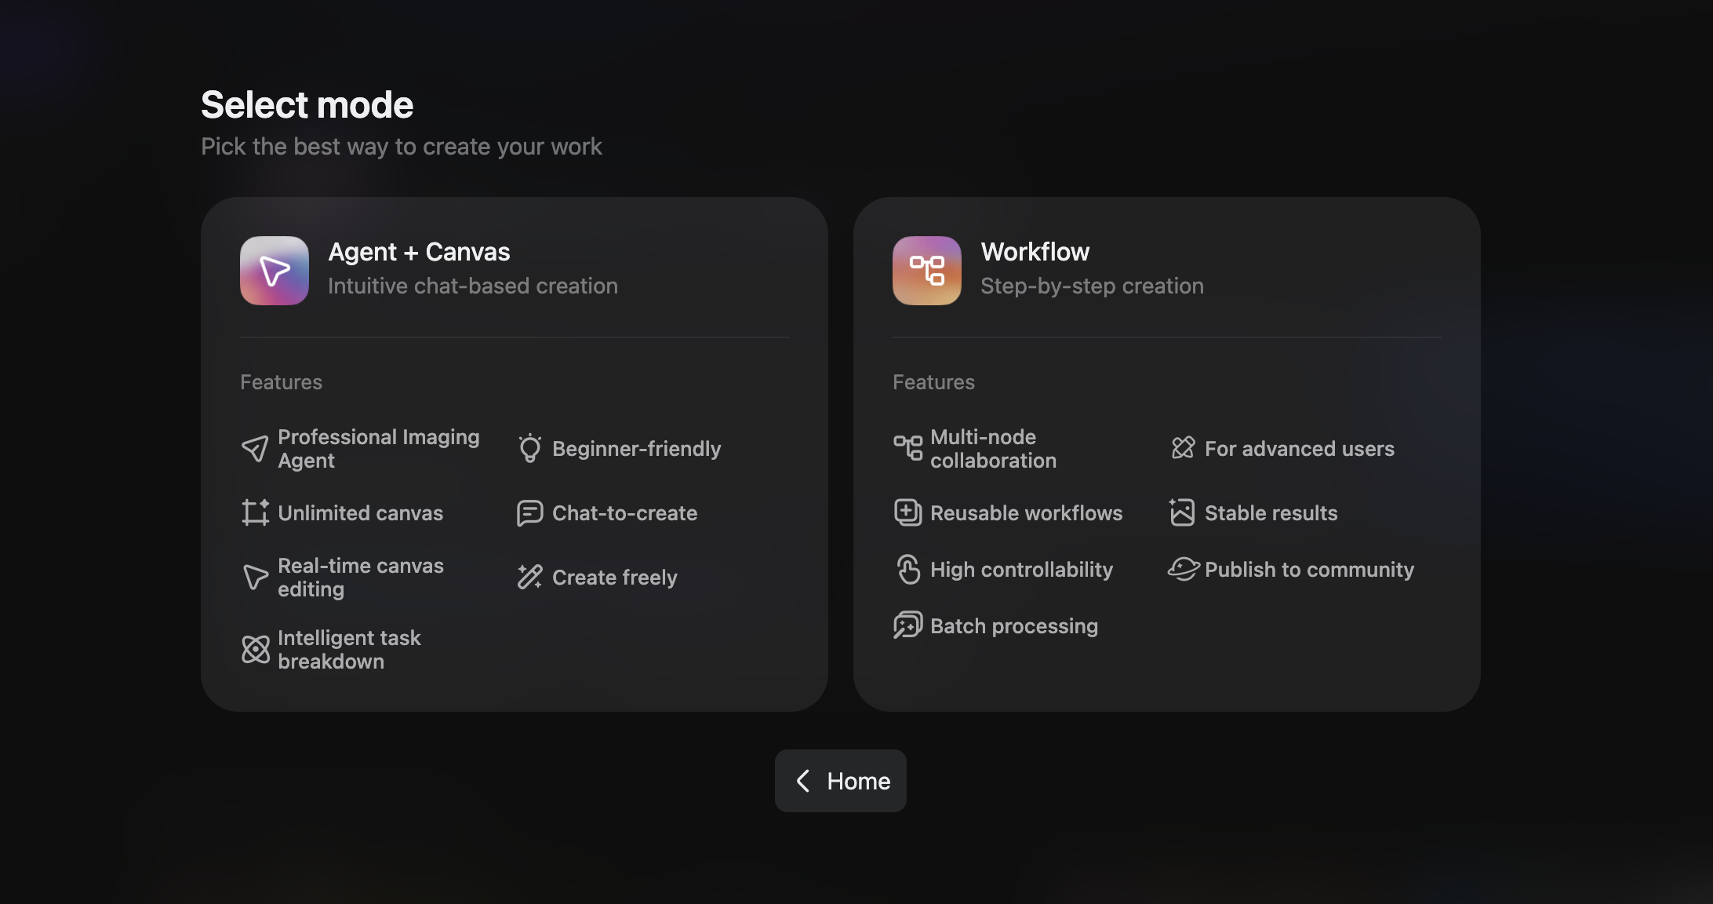Click the Reusable workflows plus-square icon
The width and height of the screenshot is (1713, 904).
[908, 513]
